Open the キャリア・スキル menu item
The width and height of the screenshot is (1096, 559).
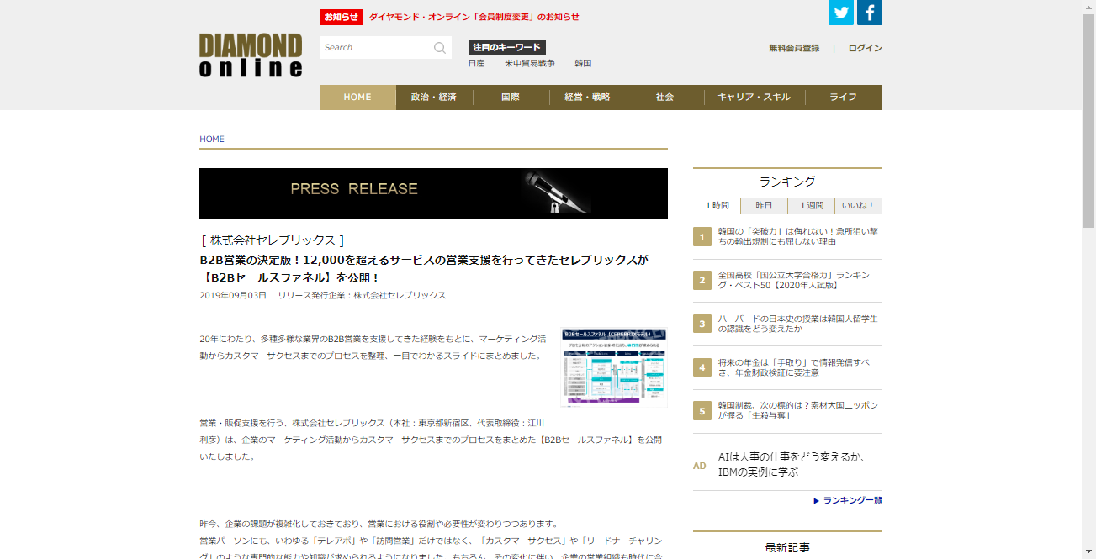point(754,98)
